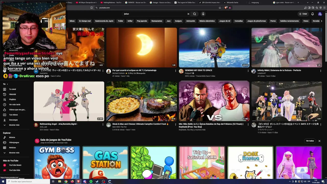Select the Restaurantes filter chip
Screen dimensions: 327x184
157,21
